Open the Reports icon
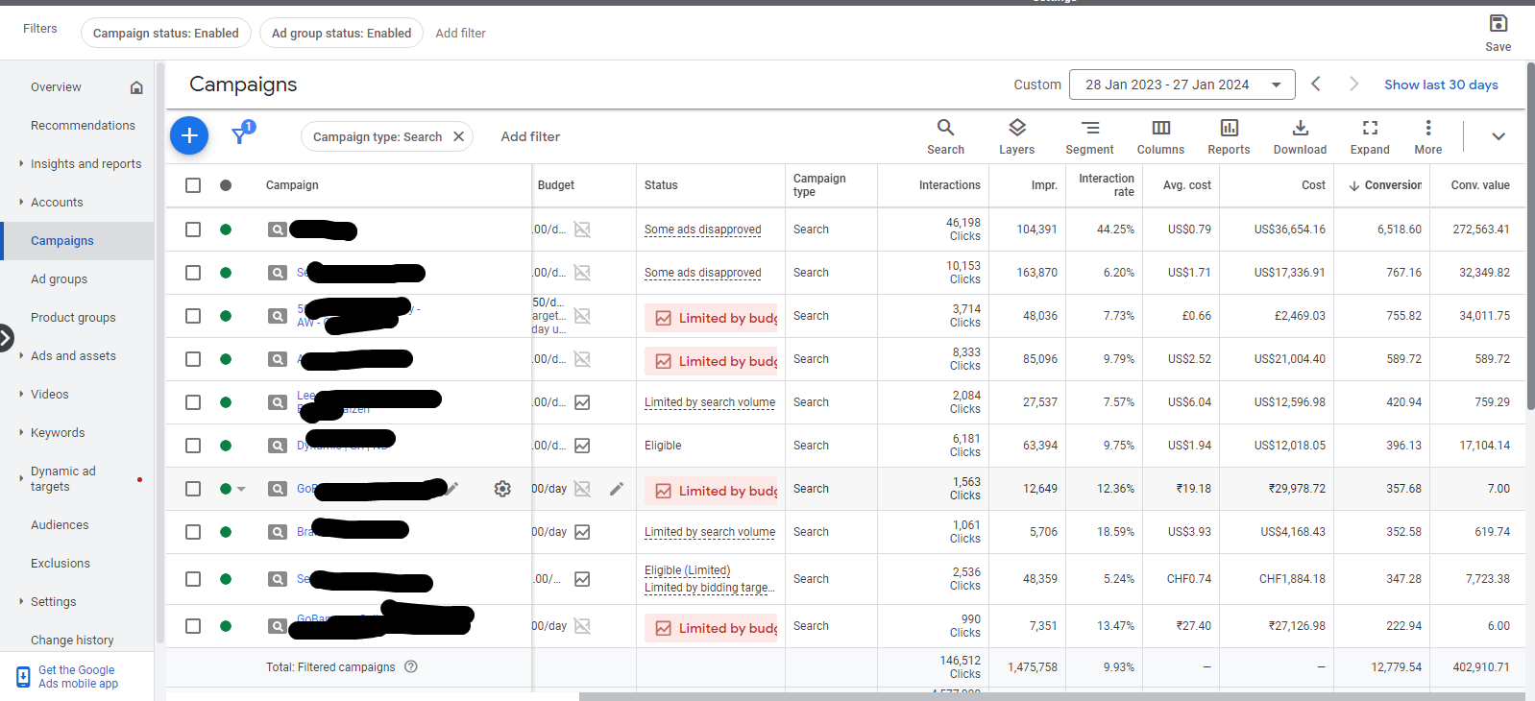Image resolution: width=1535 pixels, height=701 pixels. click(1229, 136)
